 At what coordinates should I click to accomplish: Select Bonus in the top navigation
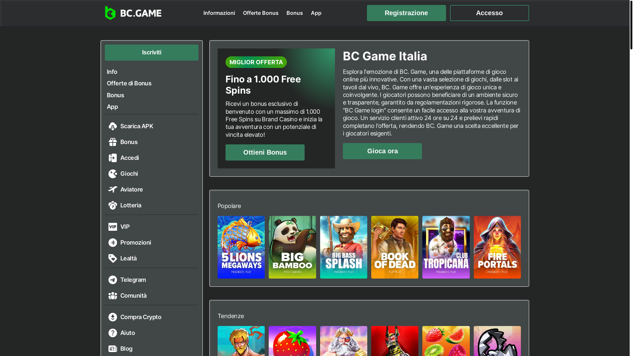pos(295,13)
